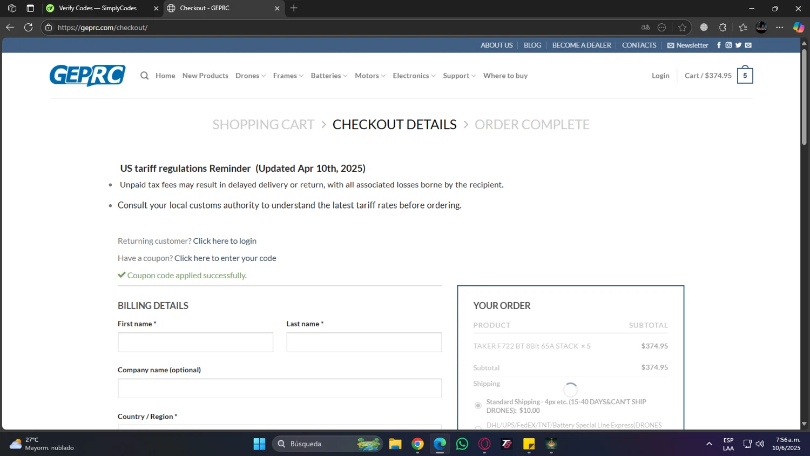Subscribe via Newsletter link
The width and height of the screenshot is (810, 456).
(x=688, y=45)
